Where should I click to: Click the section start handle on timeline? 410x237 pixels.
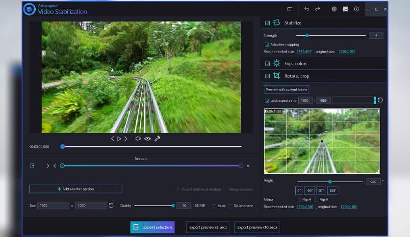(x=62, y=166)
